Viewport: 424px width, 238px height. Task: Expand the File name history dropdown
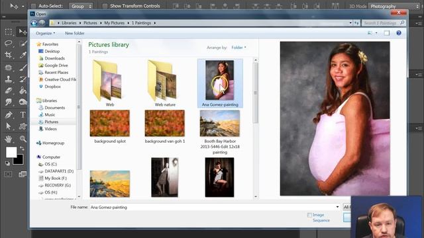coord(337,207)
